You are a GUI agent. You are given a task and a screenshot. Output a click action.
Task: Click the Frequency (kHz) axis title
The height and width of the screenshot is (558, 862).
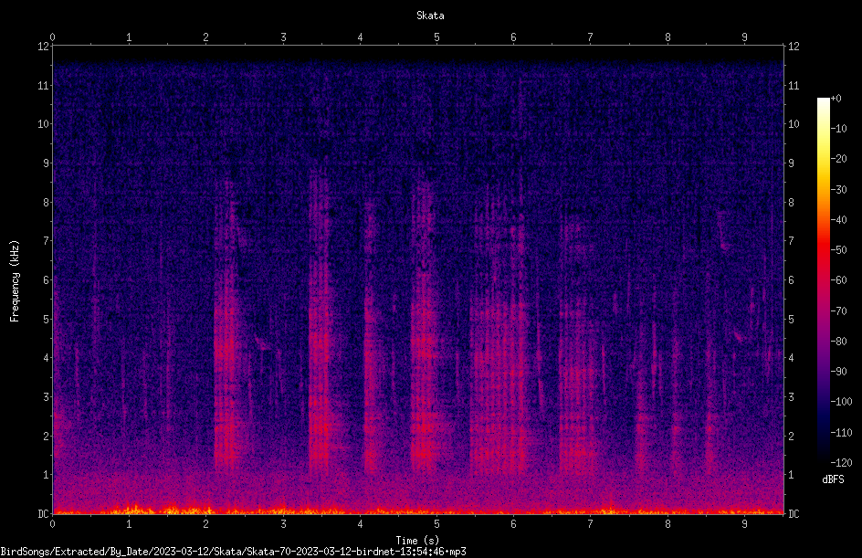[15, 281]
